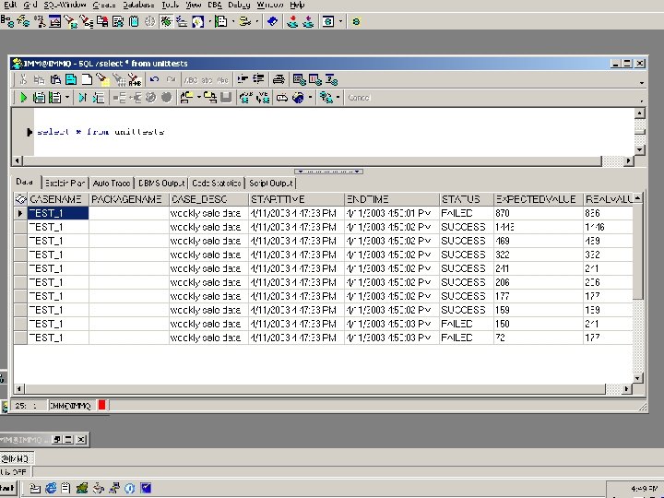Click the execute as script icon beside play

[x=39, y=98]
